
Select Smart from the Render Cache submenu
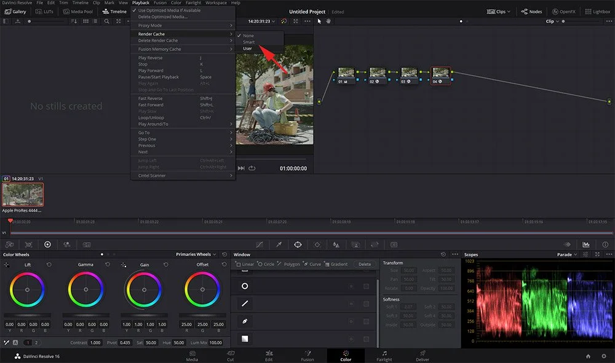pos(250,42)
